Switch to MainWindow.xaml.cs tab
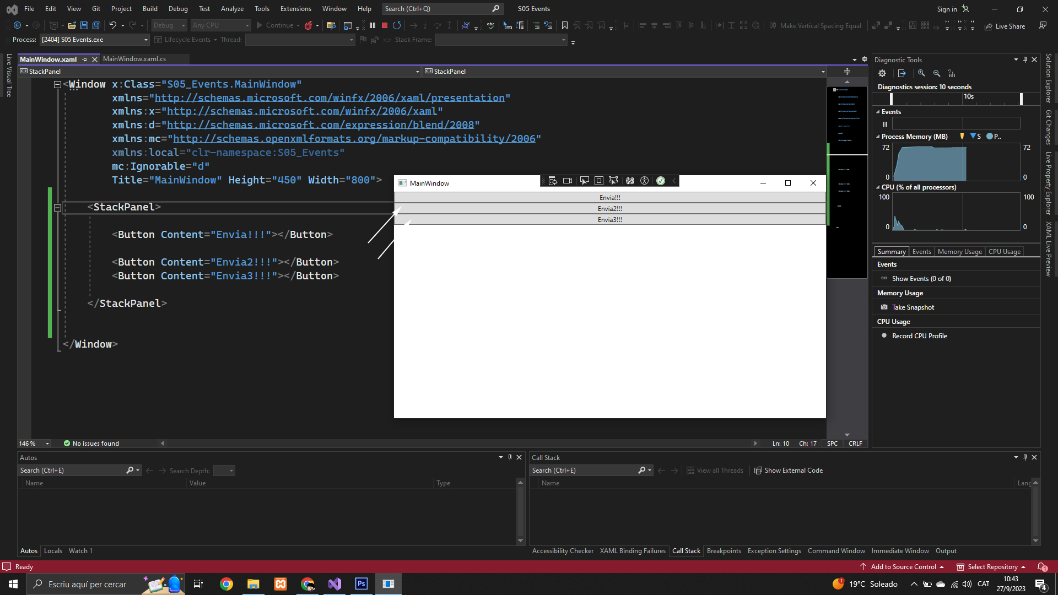Screen dimensions: 1058x595 point(134,59)
